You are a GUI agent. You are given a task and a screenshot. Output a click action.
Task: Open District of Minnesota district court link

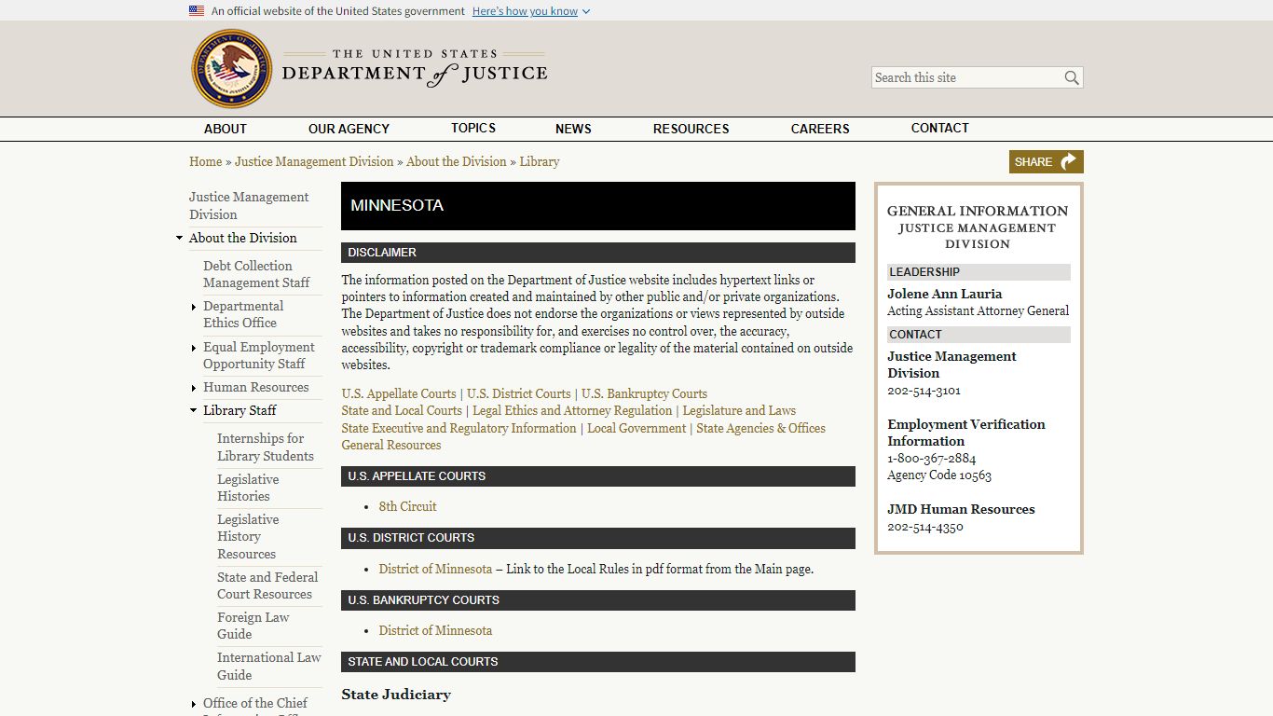click(x=435, y=569)
